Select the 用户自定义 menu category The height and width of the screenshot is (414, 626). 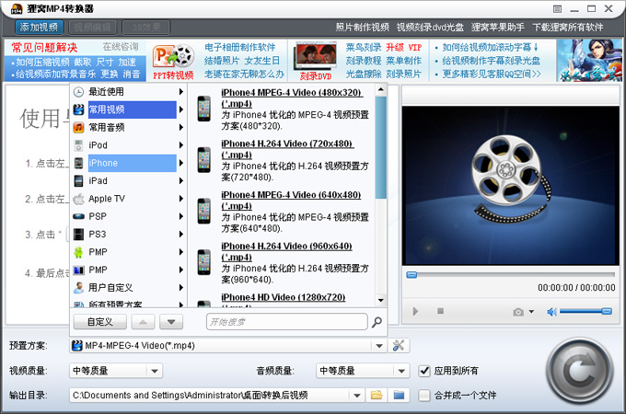(x=128, y=288)
